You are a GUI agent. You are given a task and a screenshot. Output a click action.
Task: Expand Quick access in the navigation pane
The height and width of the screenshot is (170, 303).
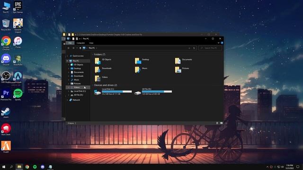[67, 56]
